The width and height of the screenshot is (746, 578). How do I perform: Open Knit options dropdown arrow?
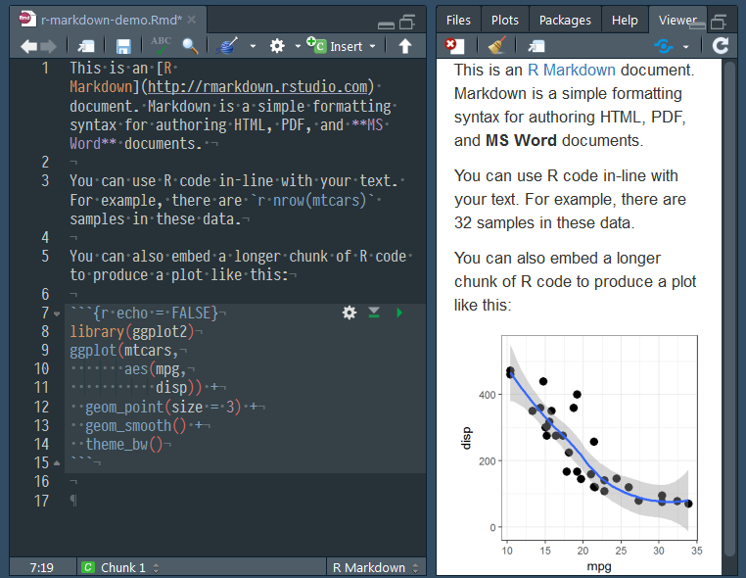[253, 46]
